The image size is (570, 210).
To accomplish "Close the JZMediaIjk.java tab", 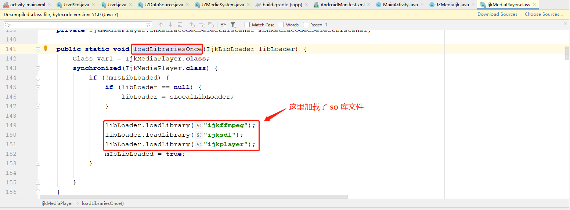I will pos(473,5).
